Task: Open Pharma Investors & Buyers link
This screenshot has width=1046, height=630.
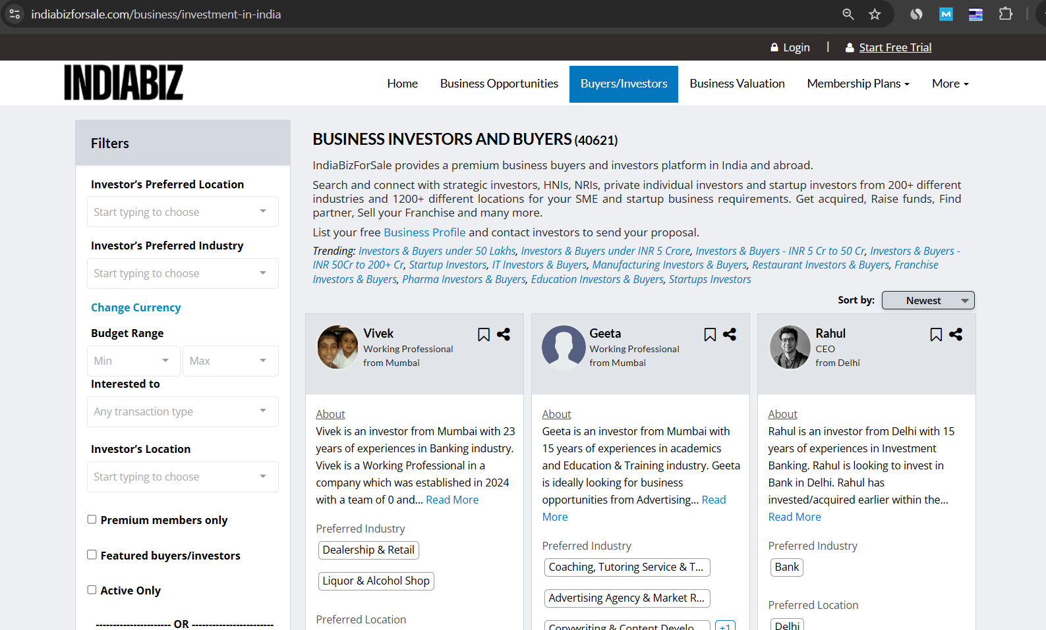Action: tap(464, 279)
